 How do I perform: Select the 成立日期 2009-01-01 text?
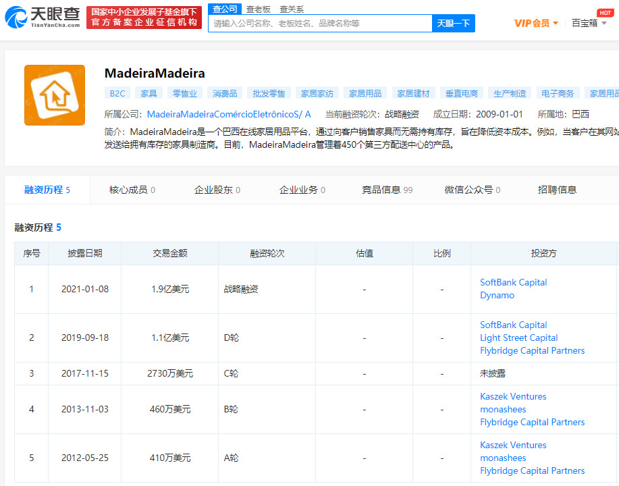coord(478,115)
